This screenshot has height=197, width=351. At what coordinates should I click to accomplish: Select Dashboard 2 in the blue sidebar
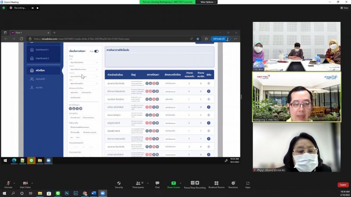click(43, 58)
